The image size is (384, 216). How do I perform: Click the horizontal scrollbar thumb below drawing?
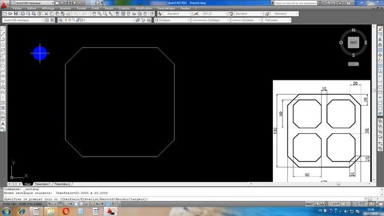click(338, 184)
